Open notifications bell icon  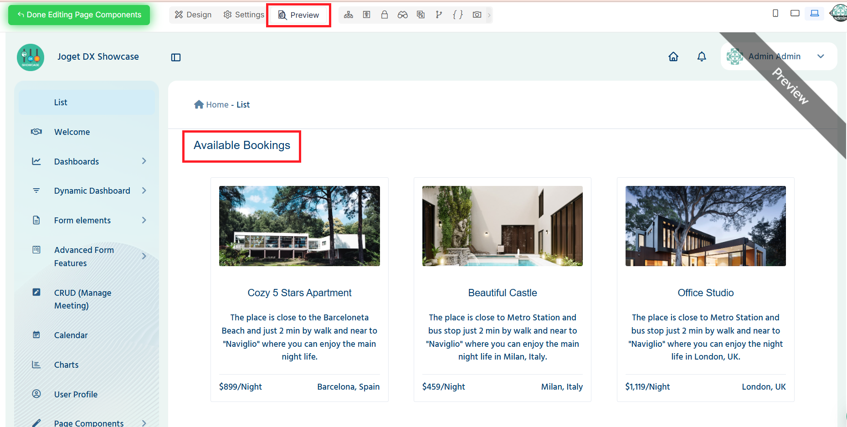coord(702,57)
